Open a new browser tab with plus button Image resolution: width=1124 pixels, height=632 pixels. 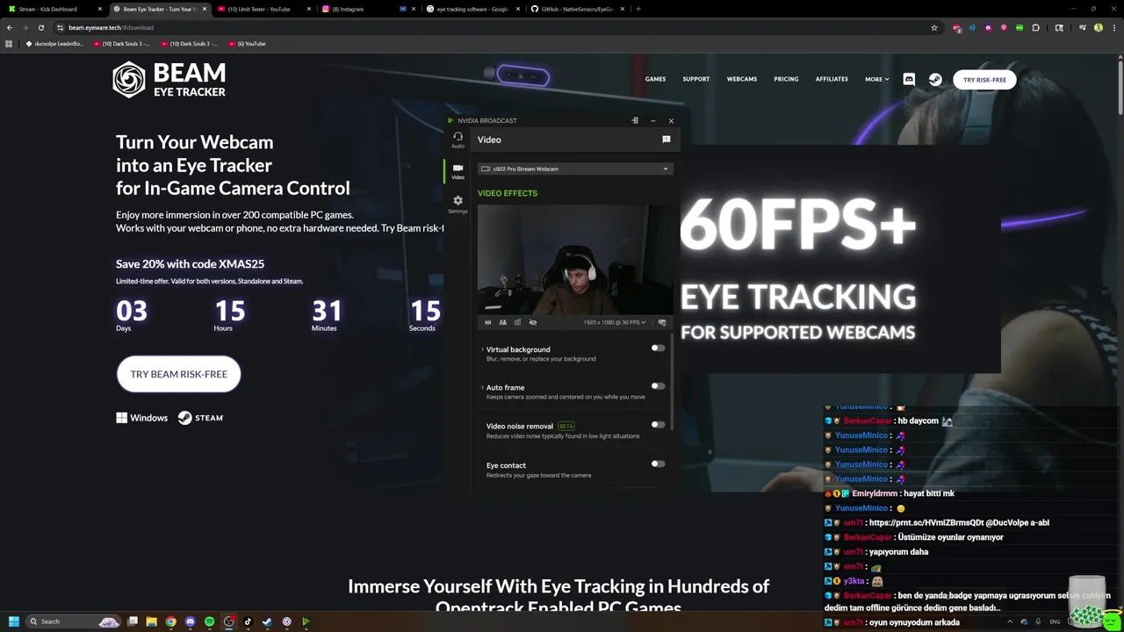pos(638,9)
